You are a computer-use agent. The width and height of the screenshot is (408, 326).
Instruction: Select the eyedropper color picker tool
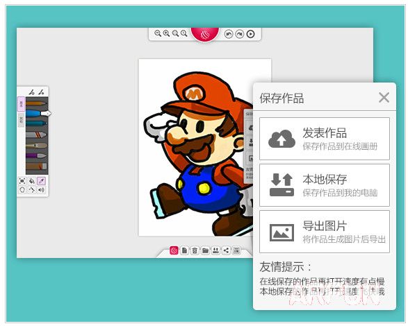pyautogui.click(x=42, y=181)
